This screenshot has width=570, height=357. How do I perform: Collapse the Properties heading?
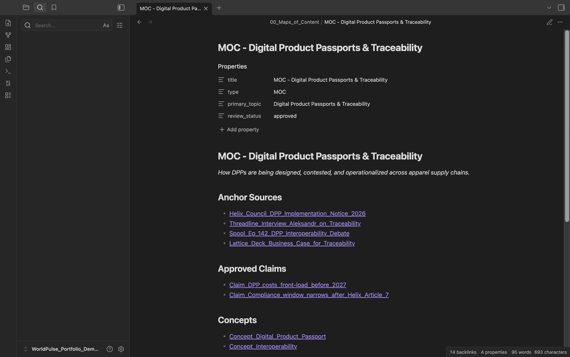[x=232, y=66]
